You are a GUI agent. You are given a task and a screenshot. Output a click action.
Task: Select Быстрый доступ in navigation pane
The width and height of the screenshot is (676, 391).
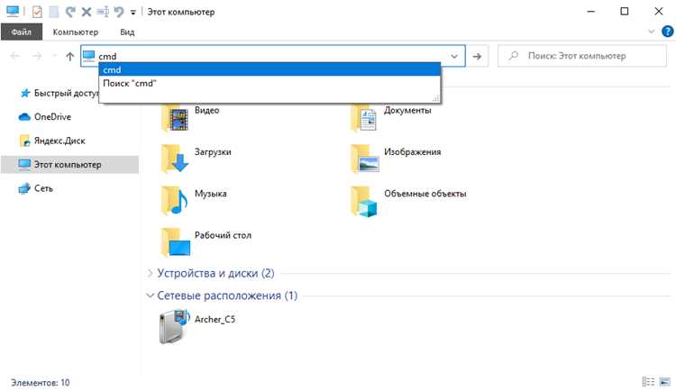(x=59, y=93)
